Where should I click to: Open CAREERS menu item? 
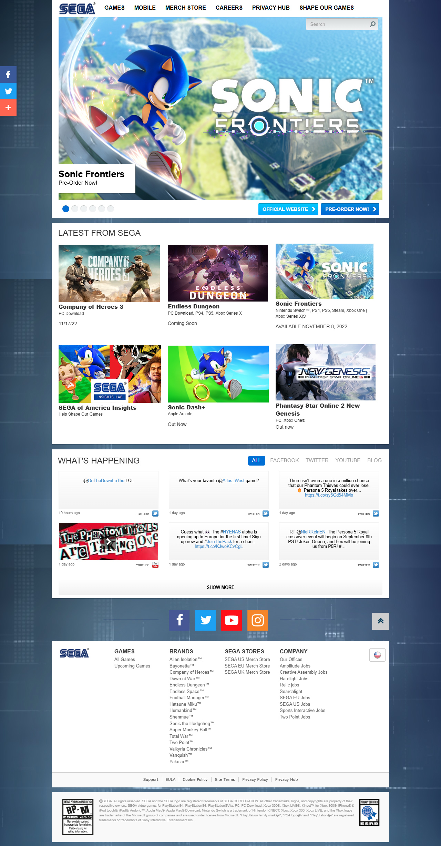[229, 8]
